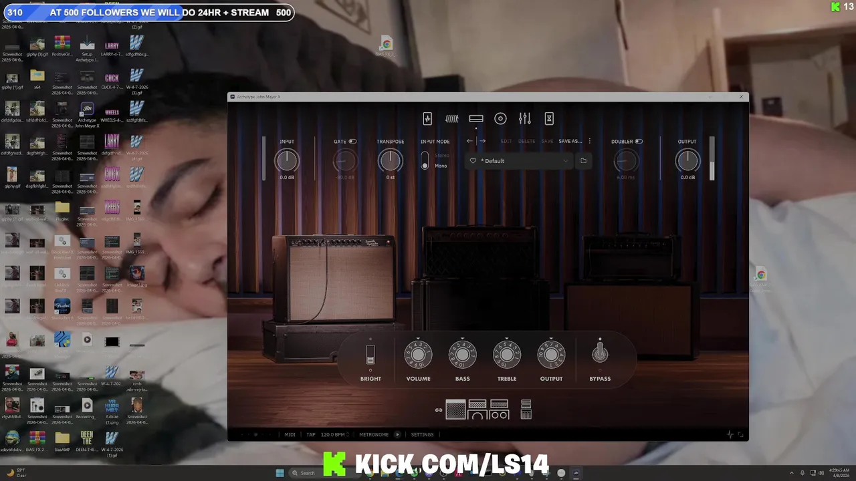Open the time effects hourglass section
856x481 pixels.
pos(549,119)
